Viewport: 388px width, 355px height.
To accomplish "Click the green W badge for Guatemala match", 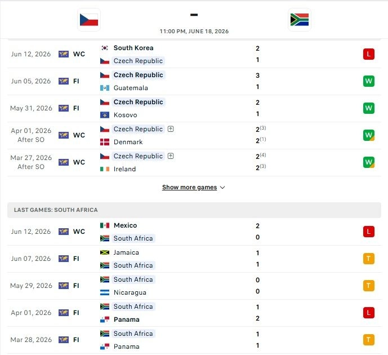I will (x=368, y=81).
